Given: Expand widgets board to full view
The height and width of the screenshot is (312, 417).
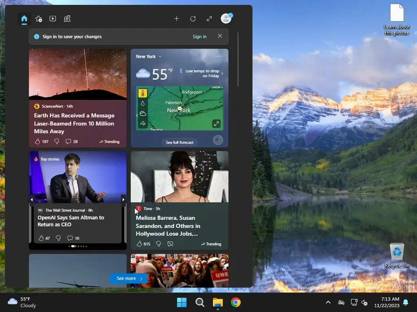Looking at the screenshot, I should click(209, 19).
